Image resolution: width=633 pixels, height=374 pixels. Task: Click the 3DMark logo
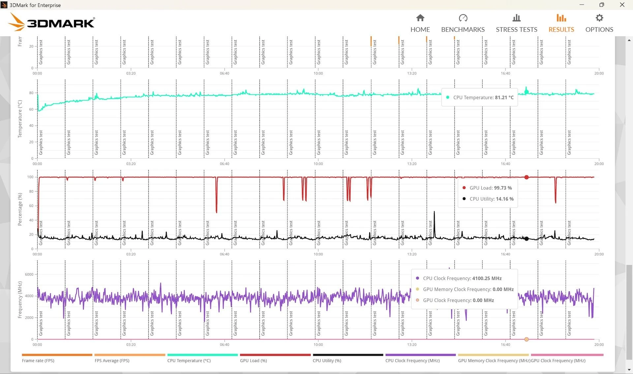coord(51,22)
